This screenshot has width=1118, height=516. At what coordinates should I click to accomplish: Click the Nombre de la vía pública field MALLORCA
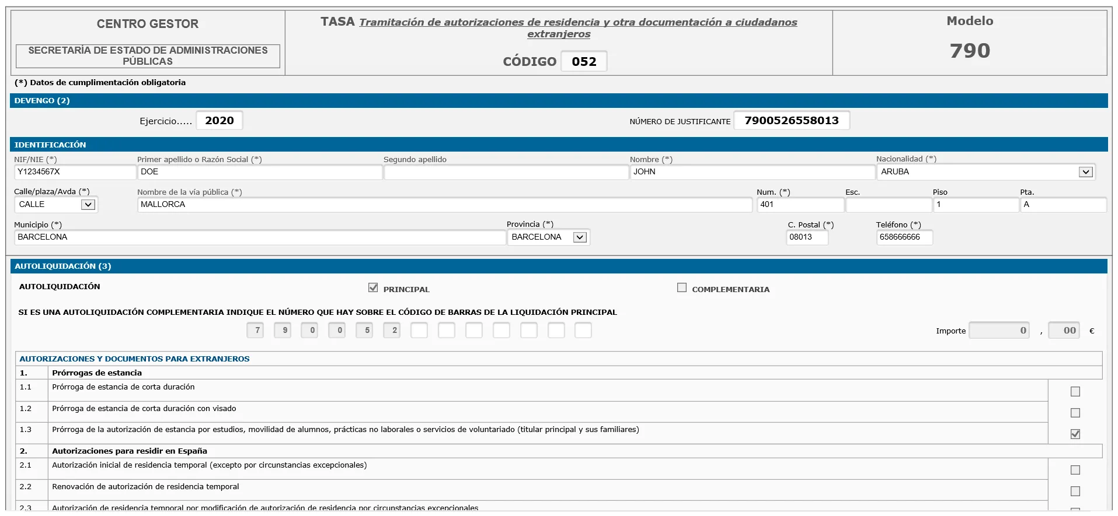coord(445,205)
